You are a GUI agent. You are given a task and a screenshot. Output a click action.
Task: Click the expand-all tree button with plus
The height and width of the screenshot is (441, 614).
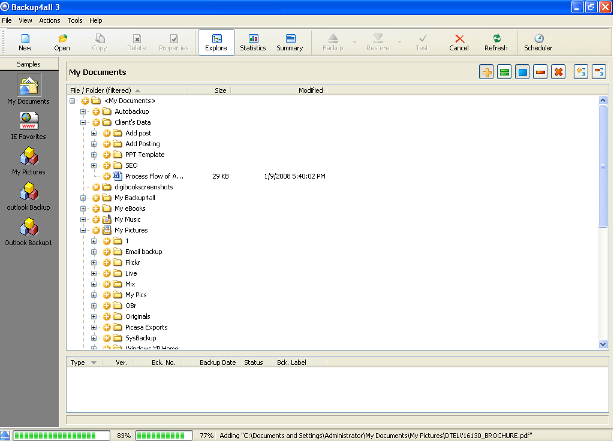(x=581, y=72)
